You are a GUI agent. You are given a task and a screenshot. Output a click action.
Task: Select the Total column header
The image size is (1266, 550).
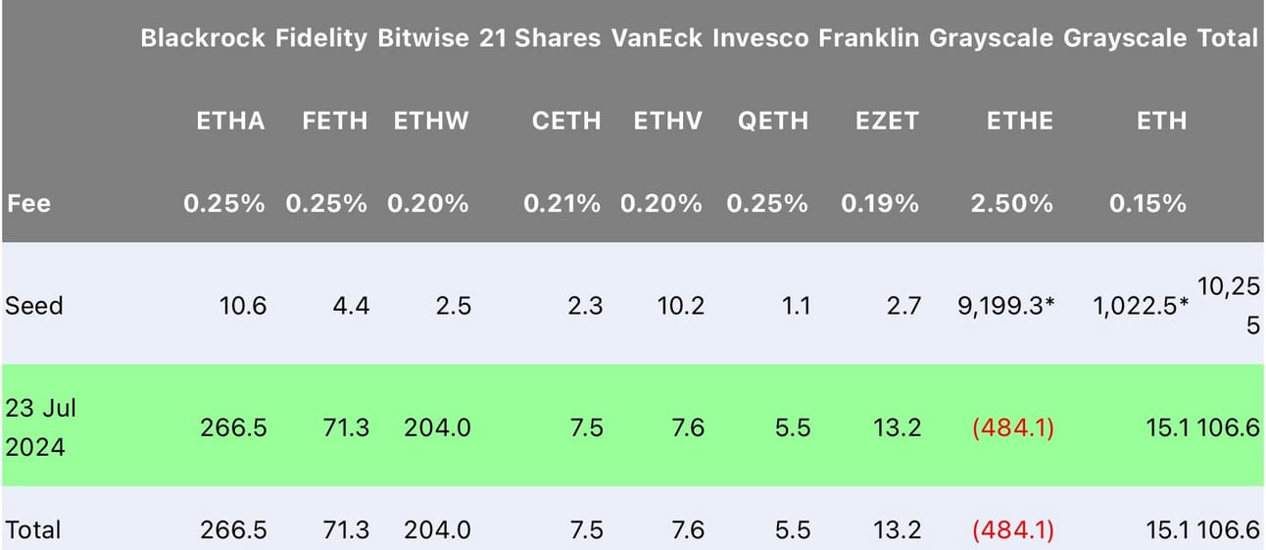click(1228, 38)
